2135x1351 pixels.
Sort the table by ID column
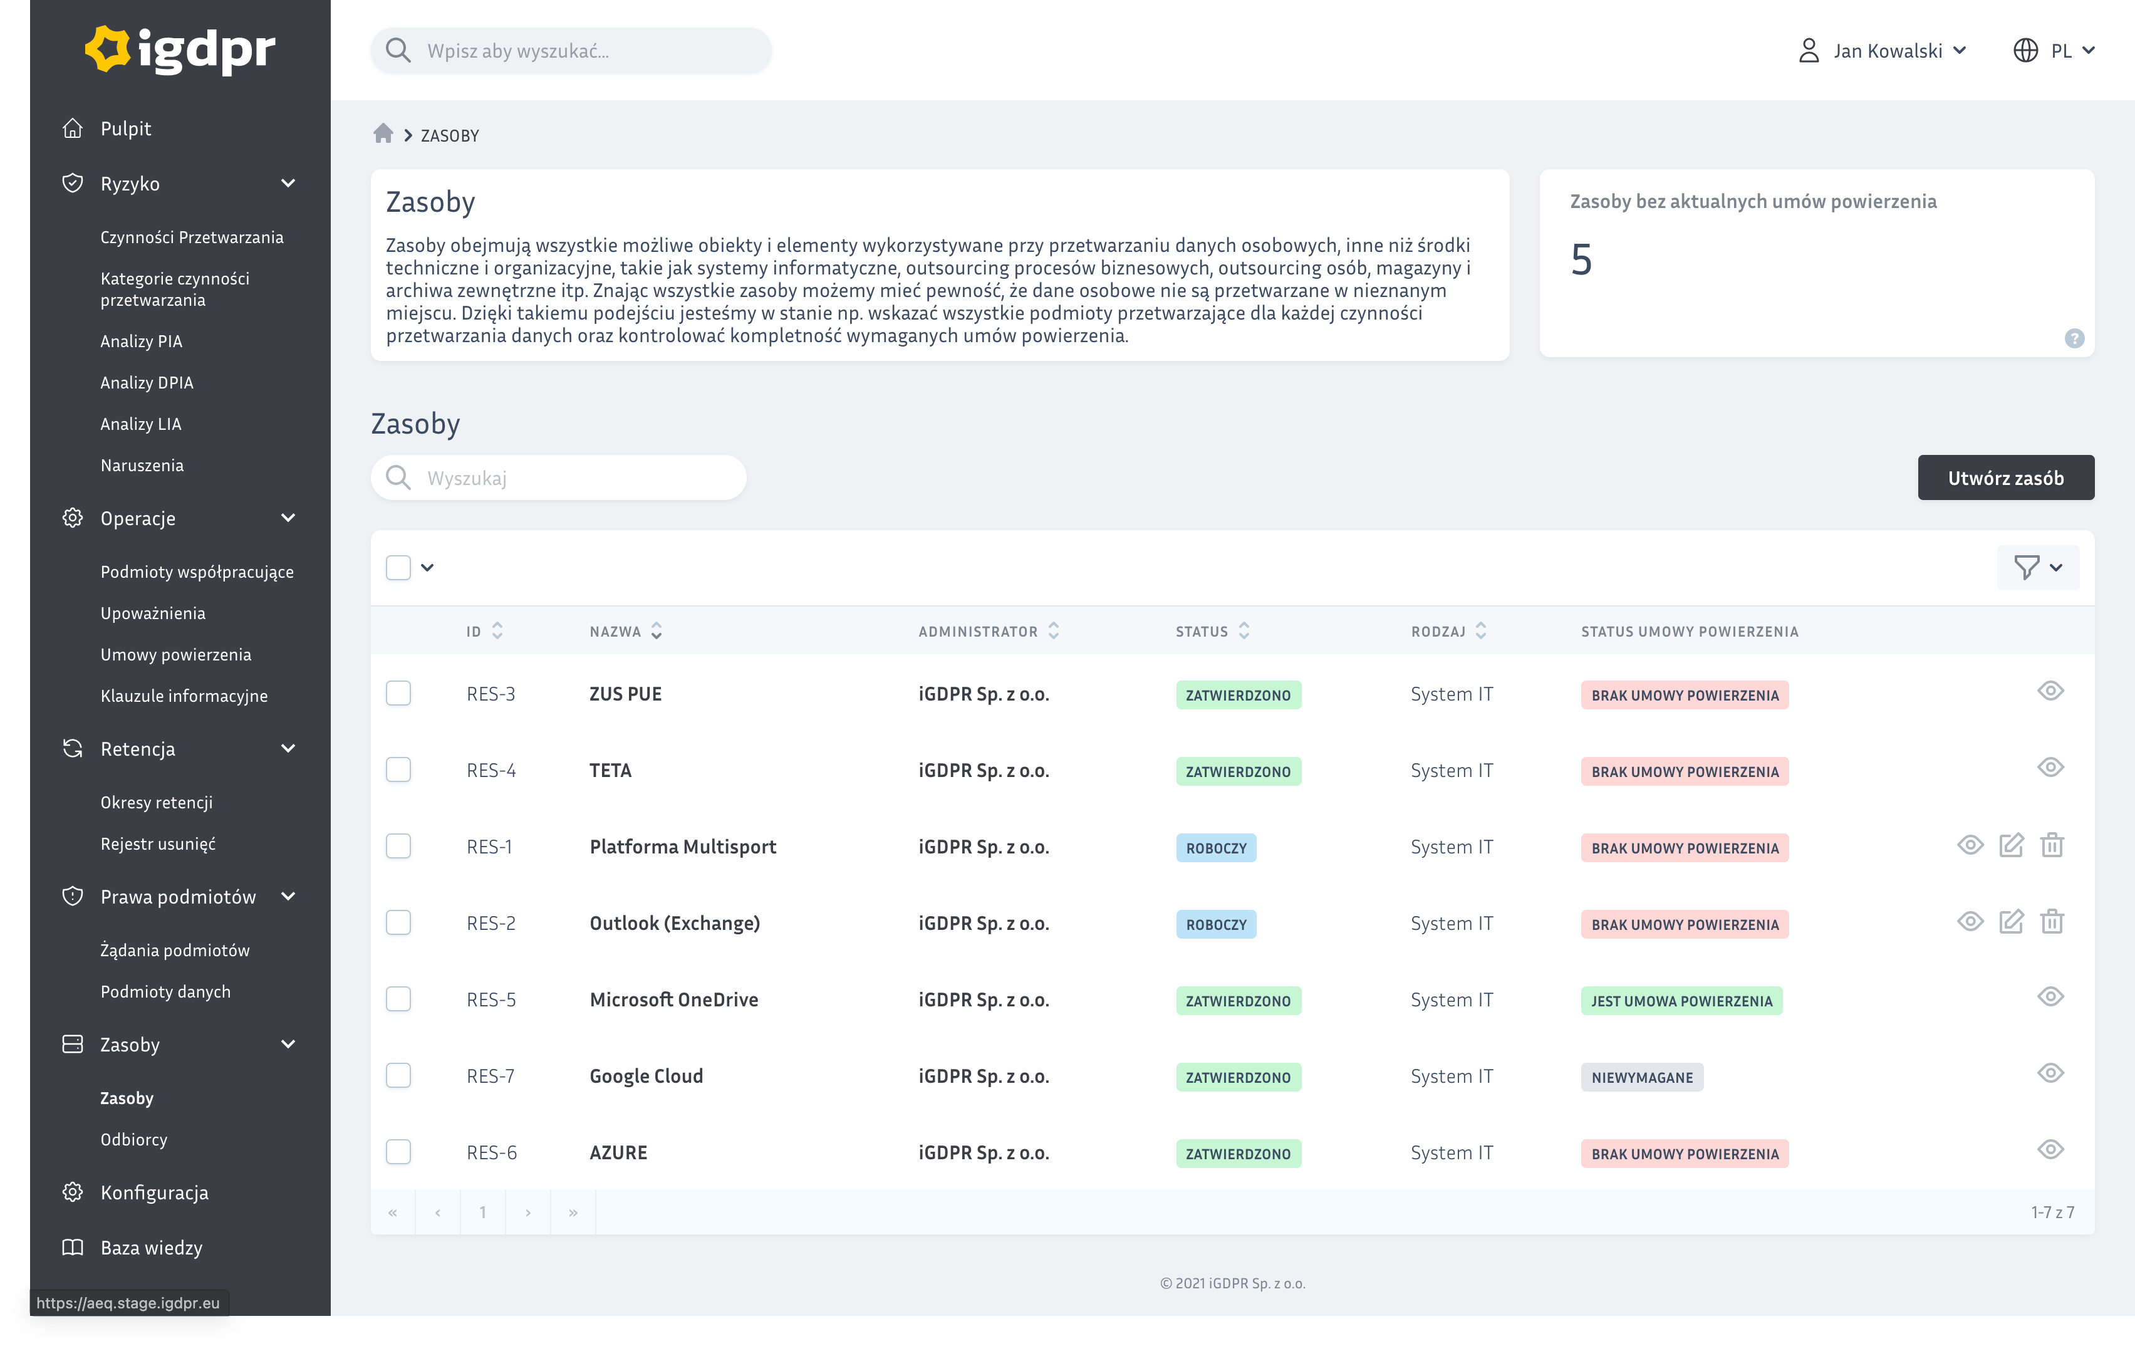pyautogui.click(x=497, y=631)
